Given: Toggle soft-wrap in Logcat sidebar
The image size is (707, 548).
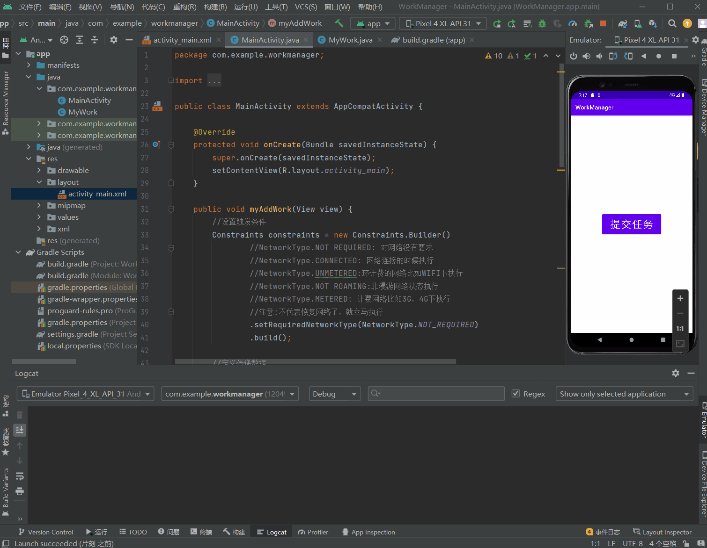Looking at the screenshot, I should point(20,476).
